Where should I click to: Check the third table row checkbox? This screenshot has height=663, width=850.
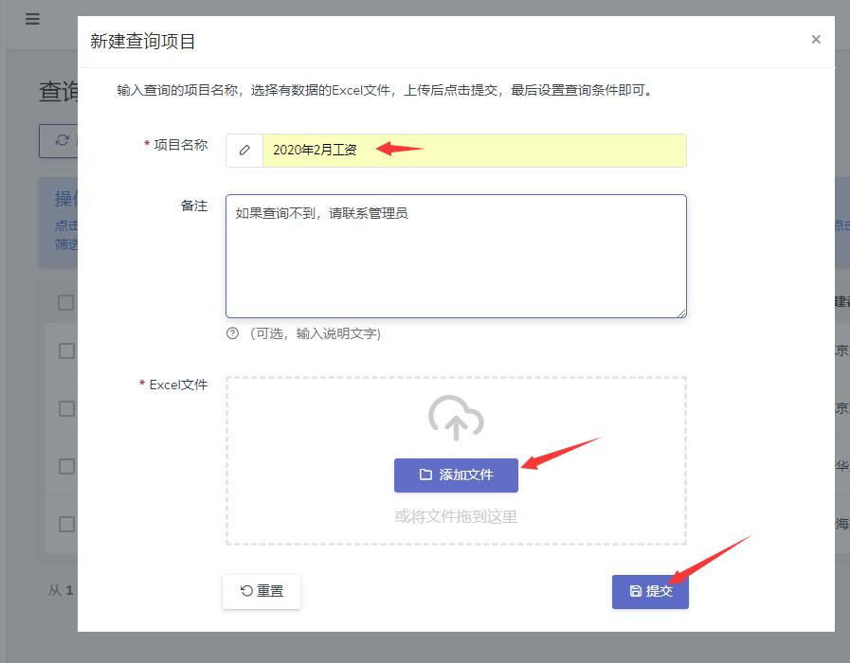pos(66,466)
